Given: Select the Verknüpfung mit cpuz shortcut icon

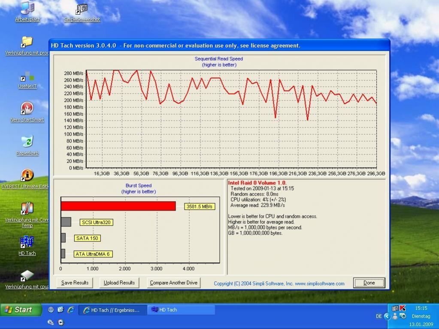Looking at the screenshot, I should pos(27,280).
